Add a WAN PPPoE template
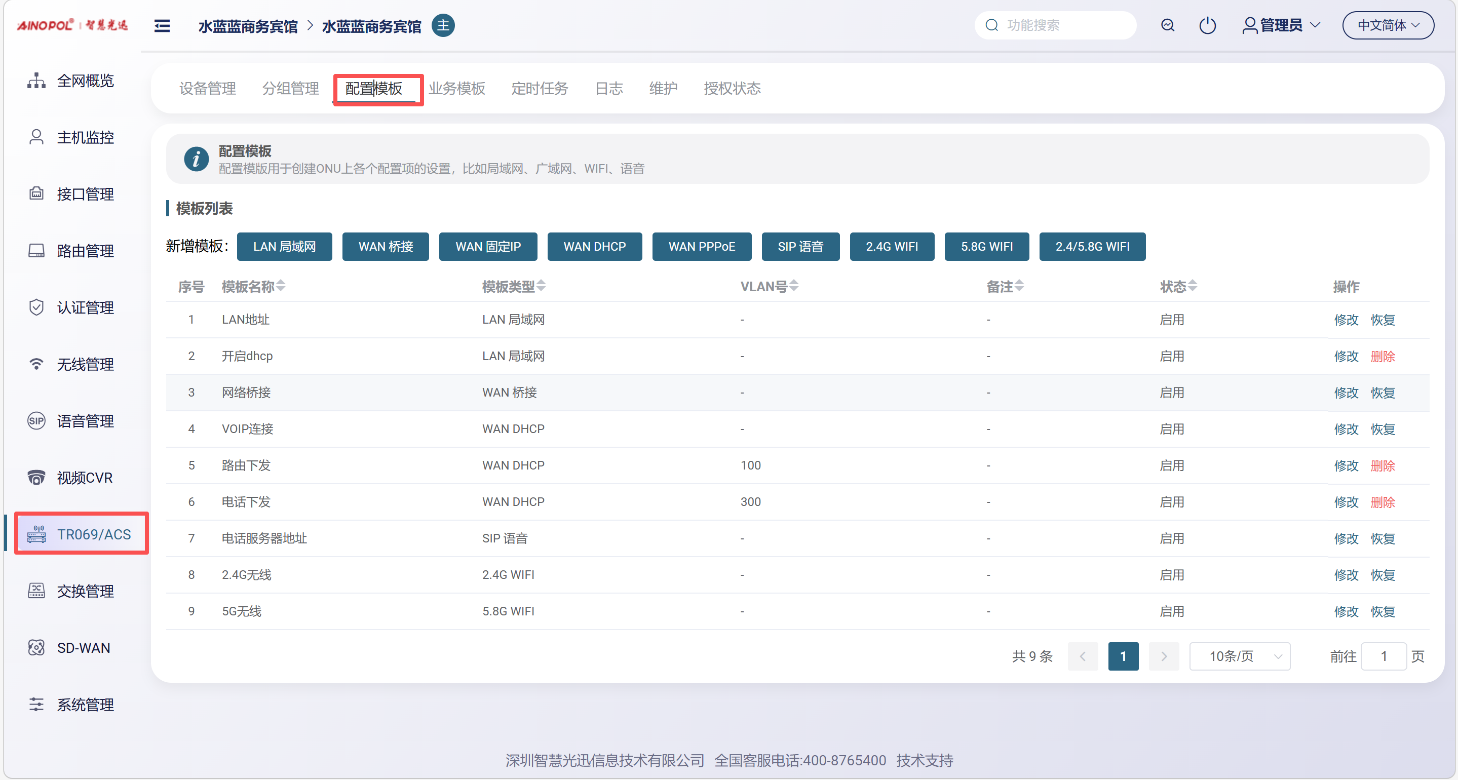 point(701,247)
